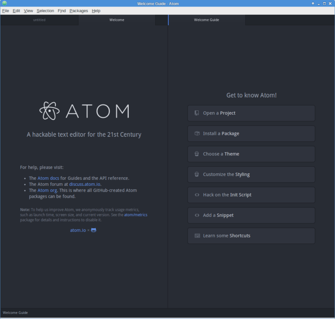Expand the Open a Project section

coord(251,113)
